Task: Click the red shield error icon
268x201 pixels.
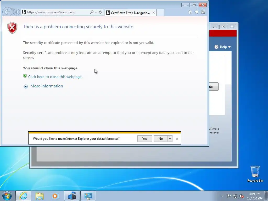Action: [12, 27]
